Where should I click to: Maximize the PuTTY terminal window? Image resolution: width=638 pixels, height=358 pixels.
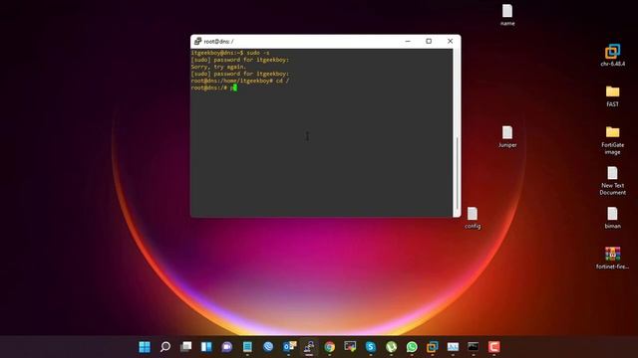(x=429, y=41)
